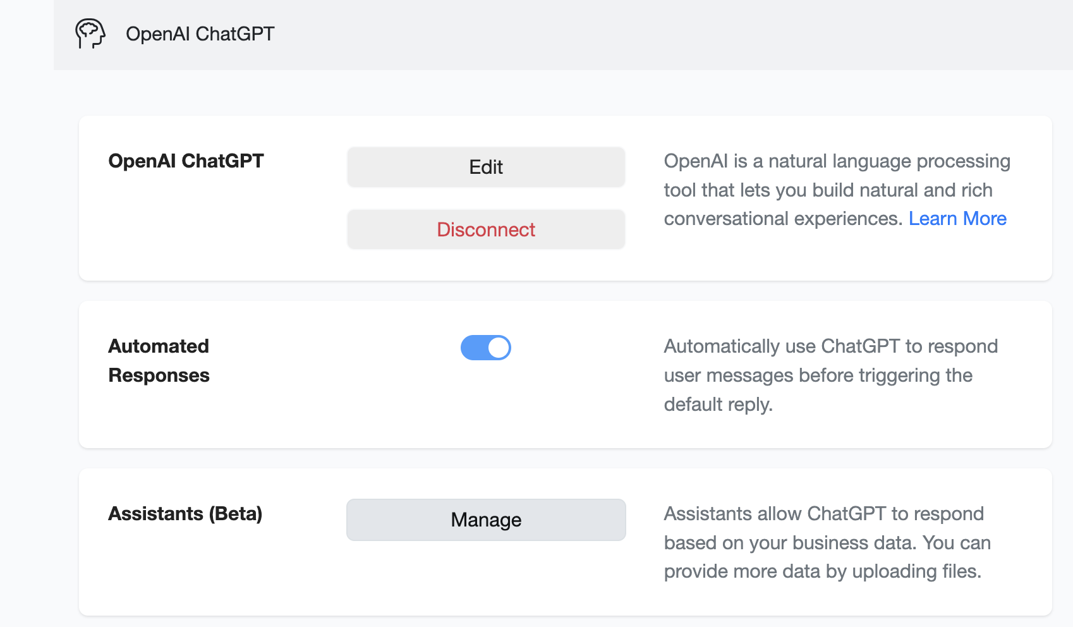Click the "Assistants (Beta)" label
Screen dimensions: 1073x627
185,514
